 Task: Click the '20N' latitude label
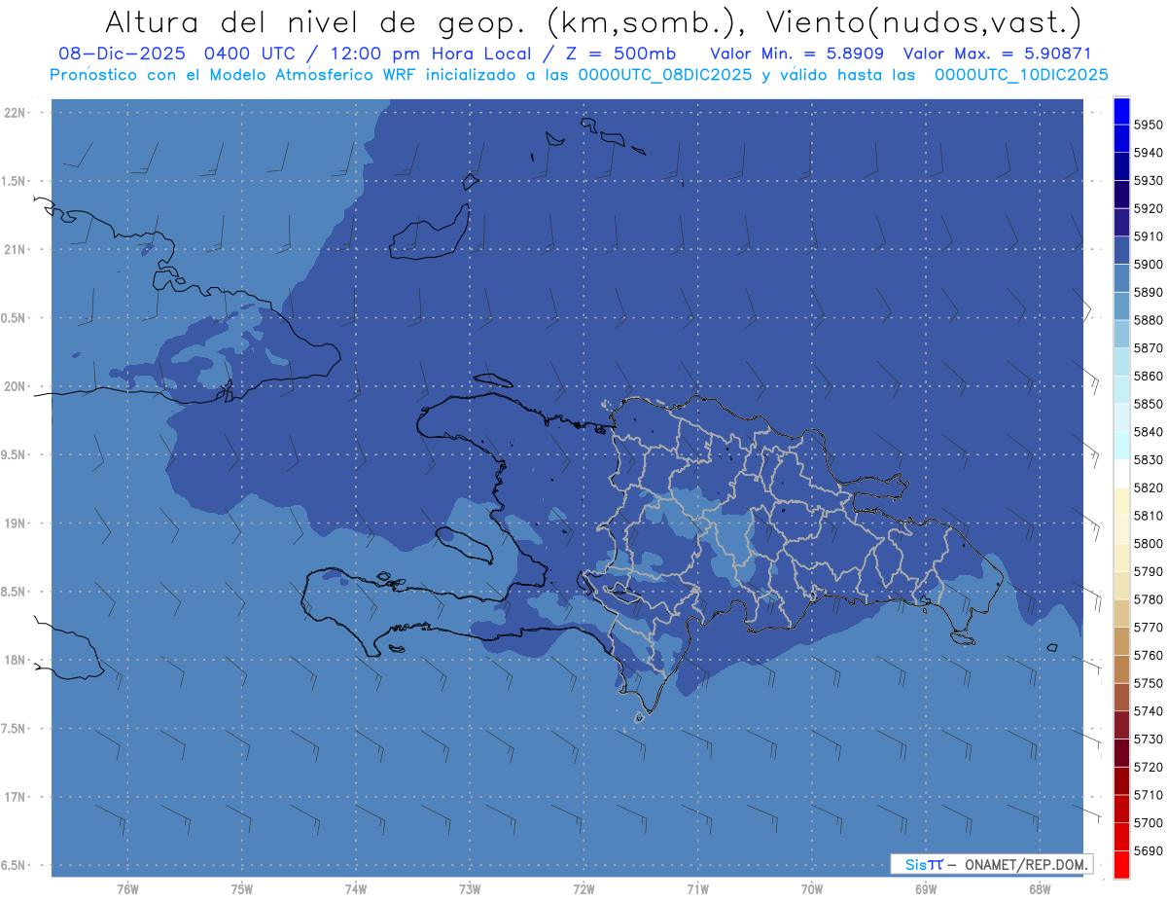[15, 386]
